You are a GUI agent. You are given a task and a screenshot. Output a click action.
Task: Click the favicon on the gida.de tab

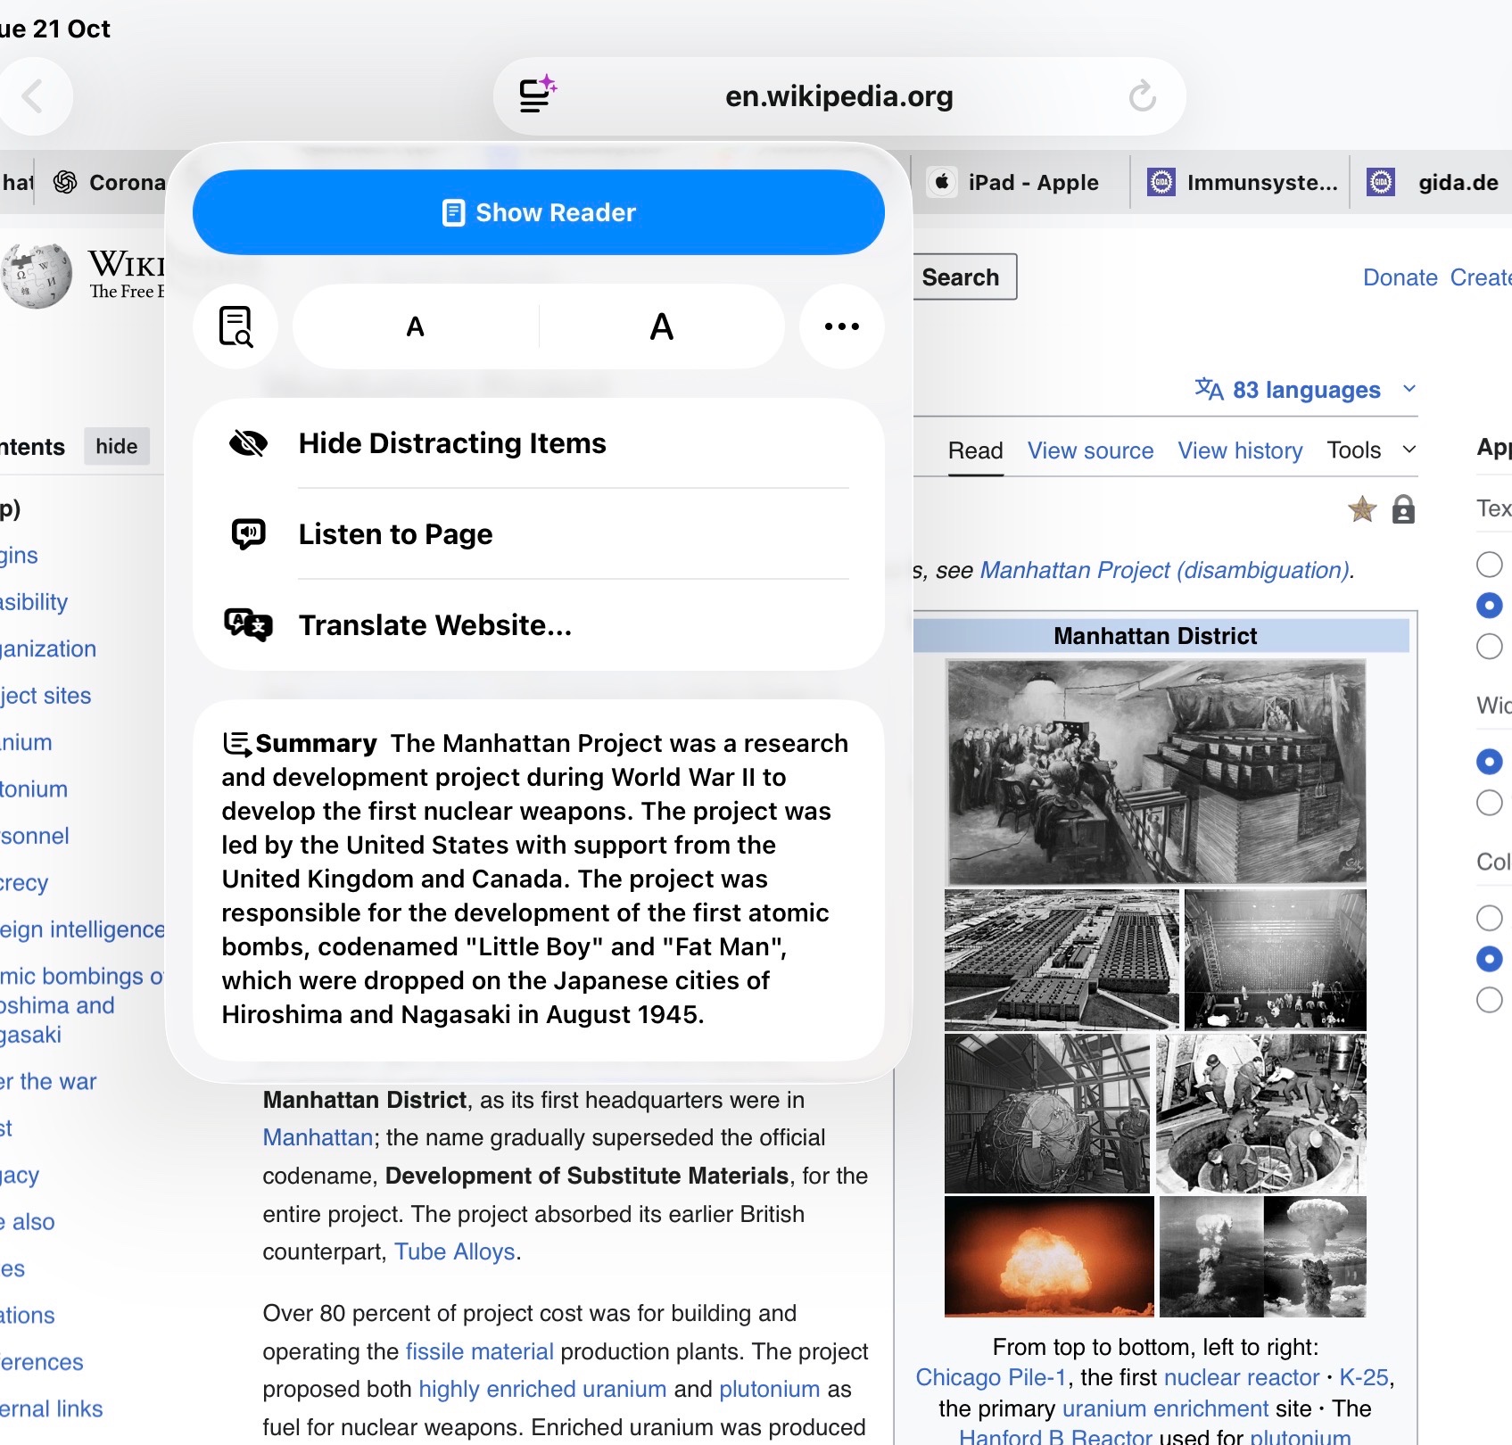click(1381, 183)
